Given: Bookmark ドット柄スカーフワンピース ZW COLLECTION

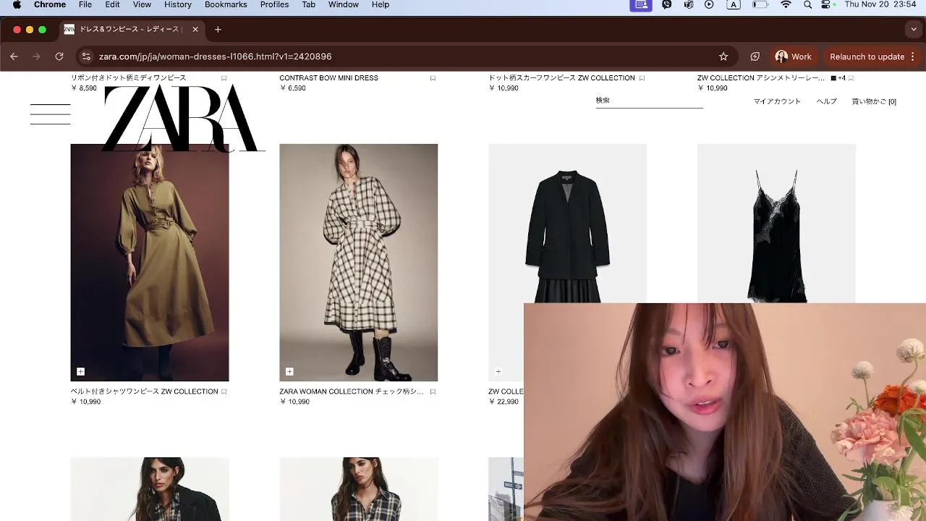Looking at the screenshot, I should [x=642, y=78].
